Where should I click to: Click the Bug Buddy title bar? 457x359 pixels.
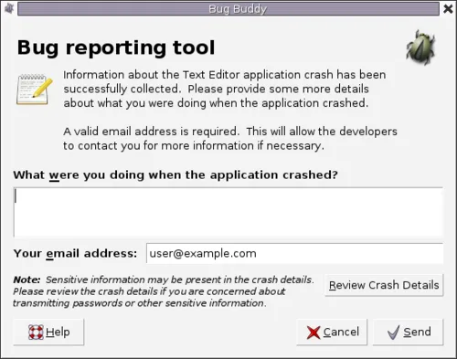click(228, 9)
